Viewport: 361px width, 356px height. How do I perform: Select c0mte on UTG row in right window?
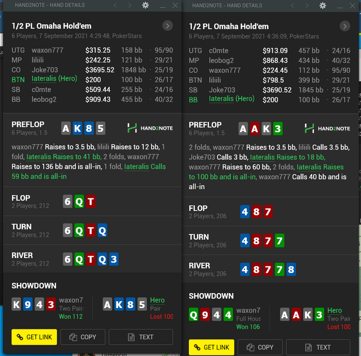(x=219, y=50)
